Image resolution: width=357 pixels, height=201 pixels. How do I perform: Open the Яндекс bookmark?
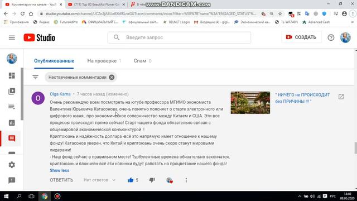point(41,22)
